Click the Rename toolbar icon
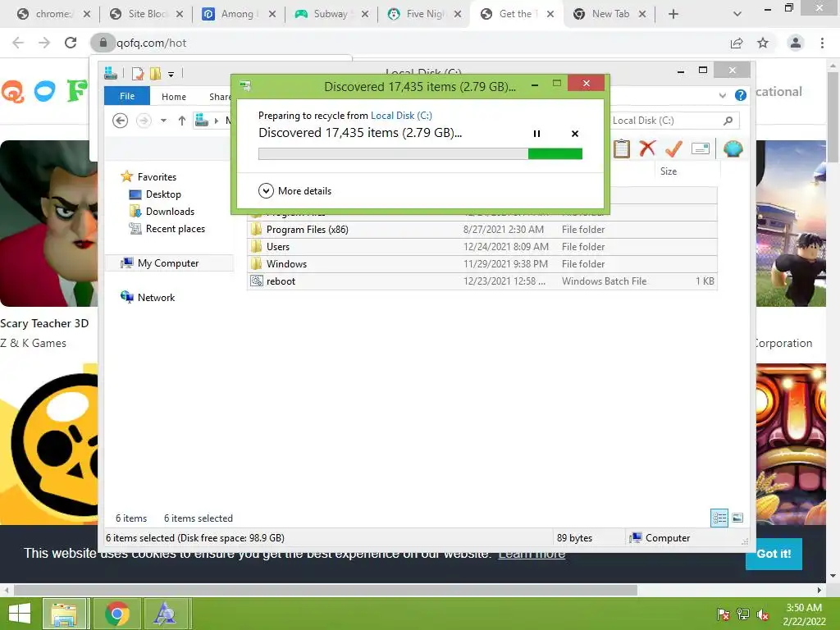Screen dimensions: 840x630 (701, 148)
